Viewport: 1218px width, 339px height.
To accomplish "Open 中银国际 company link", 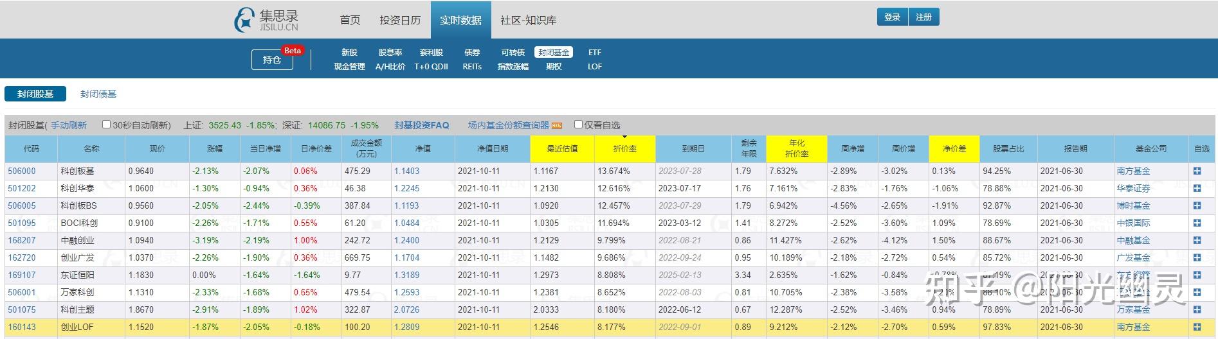I will (1134, 223).
